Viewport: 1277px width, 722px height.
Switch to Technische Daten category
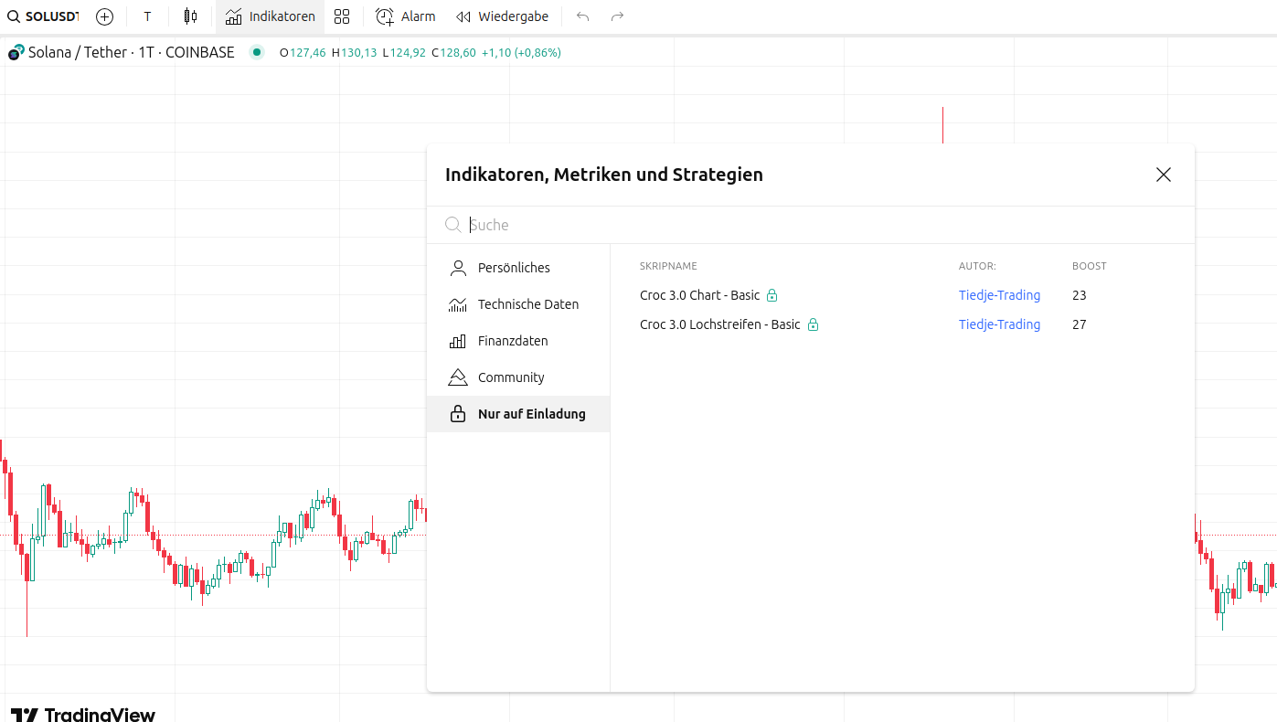[527, 304]
